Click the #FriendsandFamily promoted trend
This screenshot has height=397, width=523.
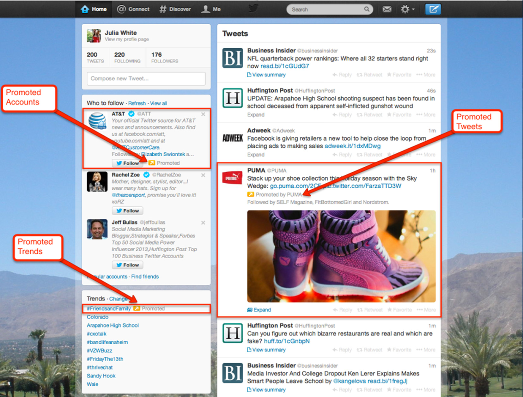109,308
